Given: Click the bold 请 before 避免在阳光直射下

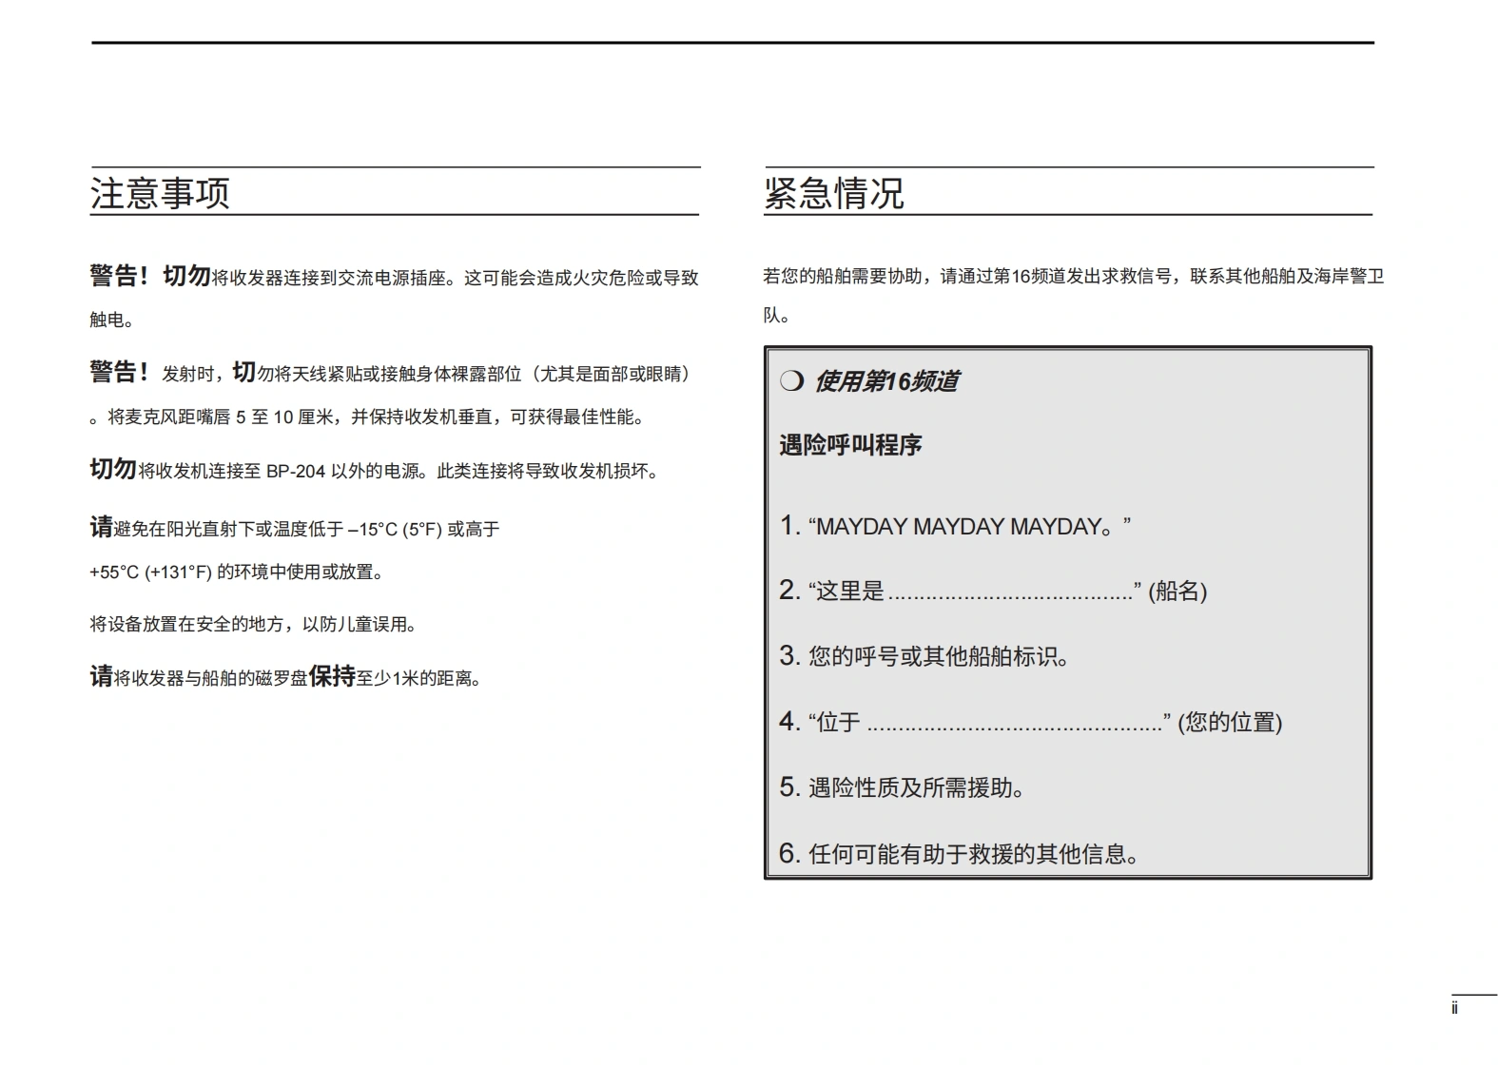Looking at the screenshot, I should (x=101, y=528).
